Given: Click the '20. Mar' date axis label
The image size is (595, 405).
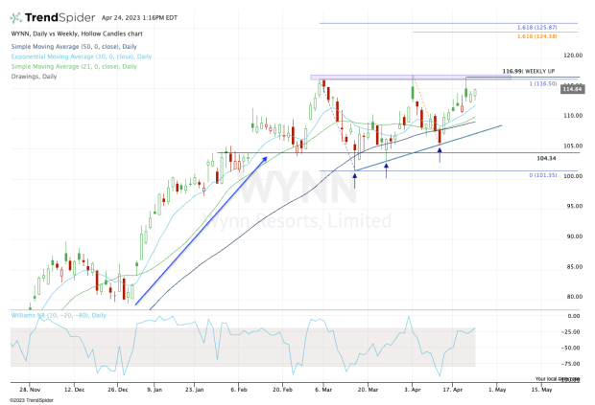Looking at the screenshot, I should (368, 390).
